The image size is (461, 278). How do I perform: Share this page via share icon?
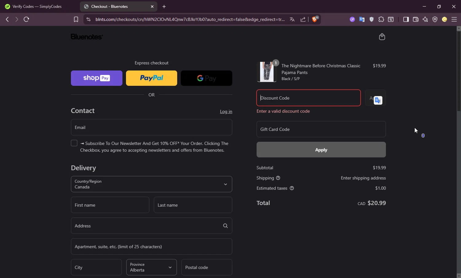[x=303, y=19]
